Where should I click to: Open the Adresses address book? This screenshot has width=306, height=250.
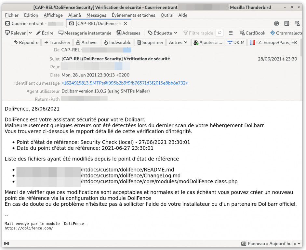[x=128, y=33]
